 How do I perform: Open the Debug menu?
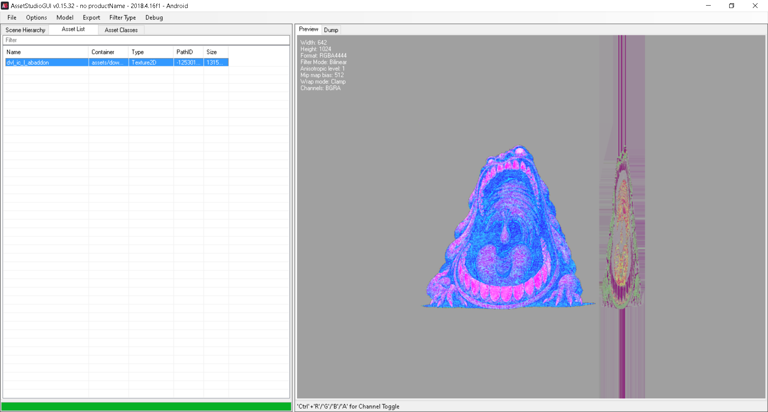(x=154, y=18)
